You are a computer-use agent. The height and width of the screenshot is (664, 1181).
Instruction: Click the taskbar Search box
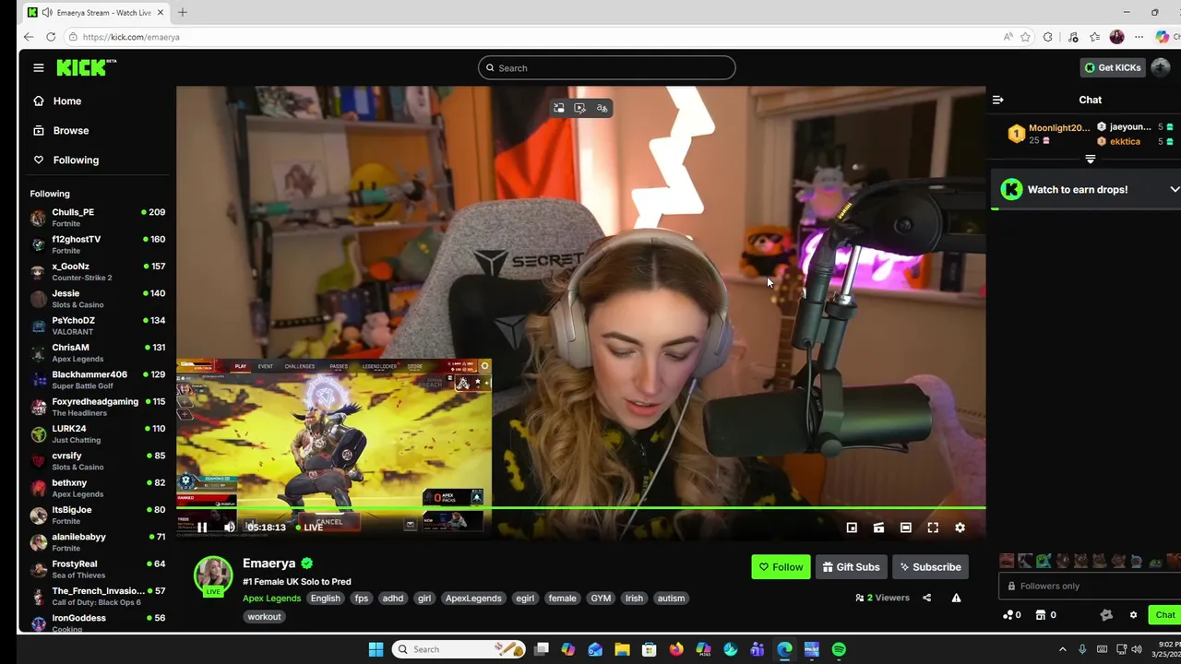pos(459,649)
